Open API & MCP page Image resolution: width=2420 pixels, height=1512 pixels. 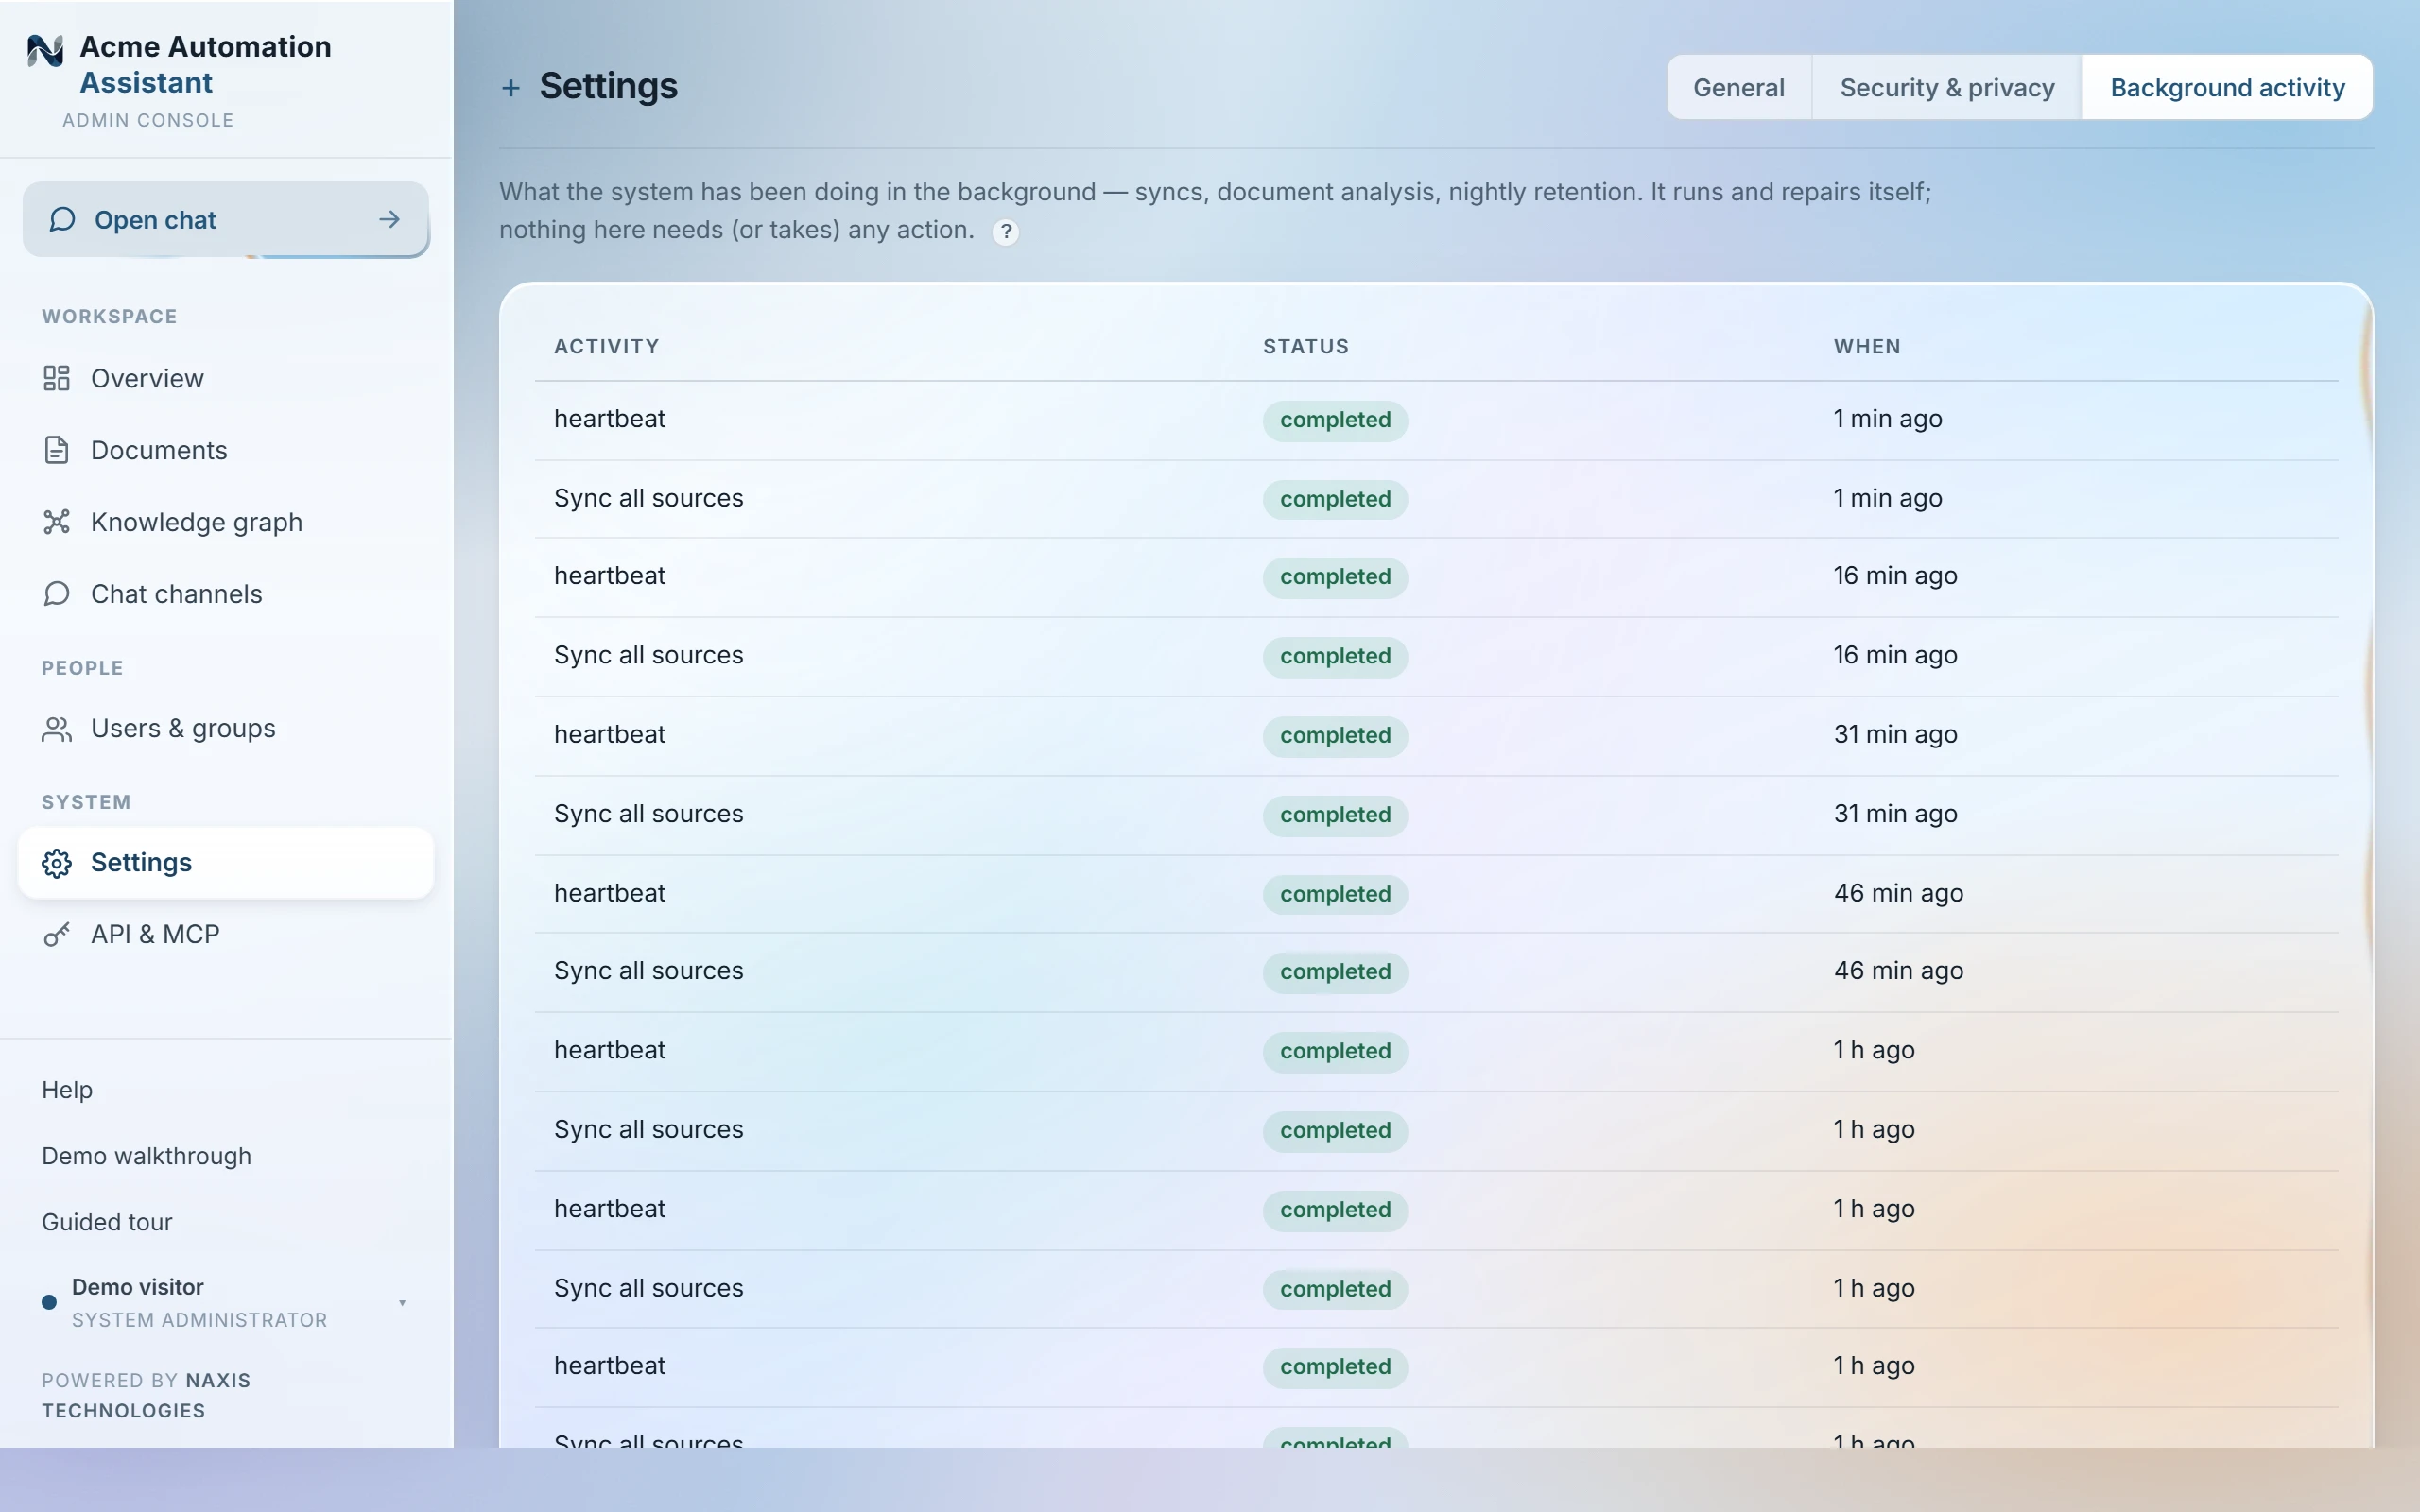click(225, 934)
